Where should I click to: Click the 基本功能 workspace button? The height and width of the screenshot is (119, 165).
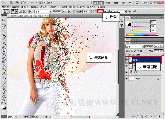coord(98,3)
